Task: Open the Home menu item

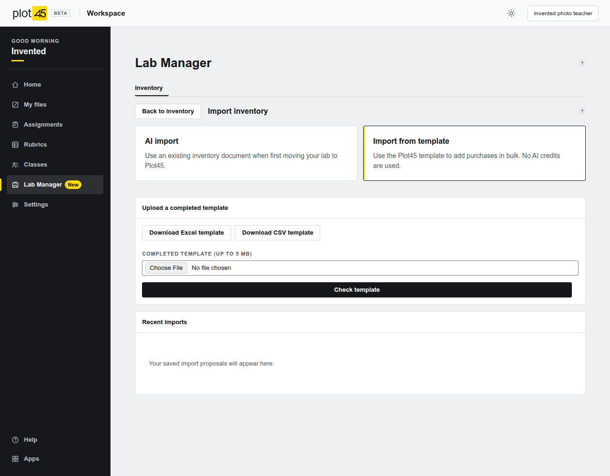Action: (55, 85)
